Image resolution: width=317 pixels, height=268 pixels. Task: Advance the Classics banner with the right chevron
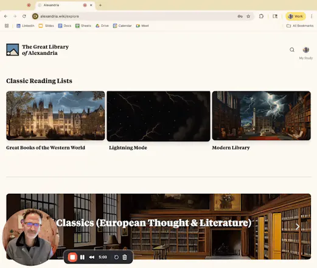298,227
